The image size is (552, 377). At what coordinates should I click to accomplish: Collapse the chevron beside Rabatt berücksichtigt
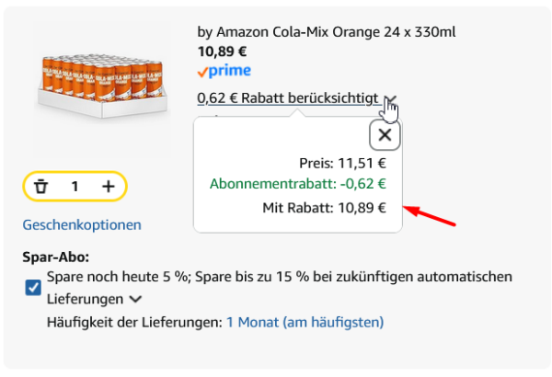coord(391,99)
